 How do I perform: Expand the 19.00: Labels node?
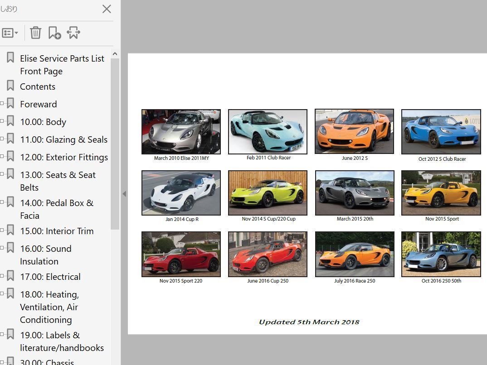coord(2,334)
